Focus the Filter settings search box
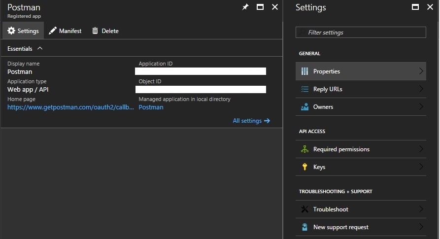This screenshot has width=440, height=239. [x=361, y=32]
